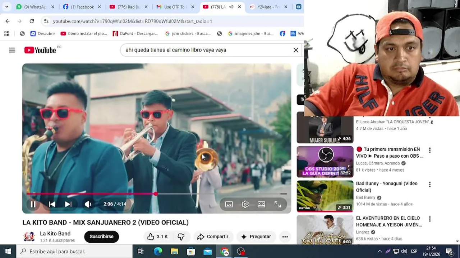Toggle subtitles in the video player
This screenshot has width=460, height=258.
click(229, 204)
